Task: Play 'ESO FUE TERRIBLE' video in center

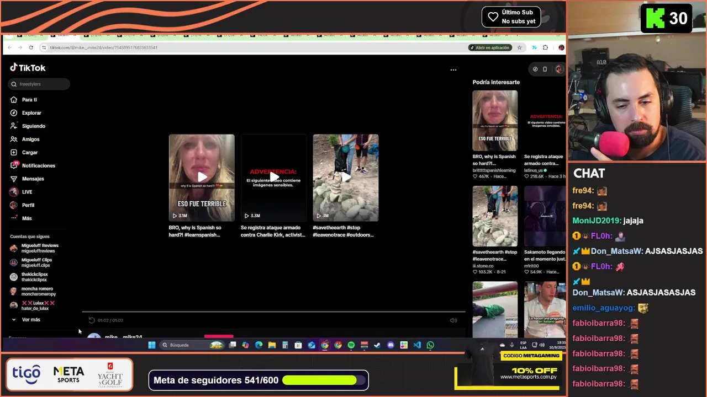Action: [x=202, y=178]
